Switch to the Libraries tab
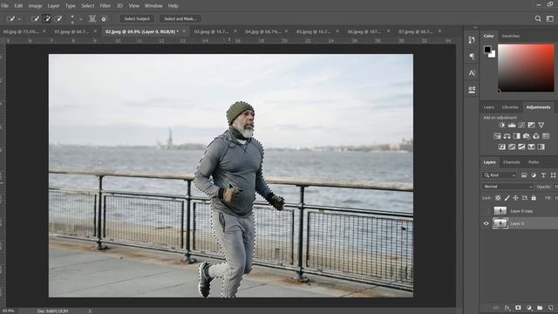This screenshot has height=314, width=558. point(510,107)
